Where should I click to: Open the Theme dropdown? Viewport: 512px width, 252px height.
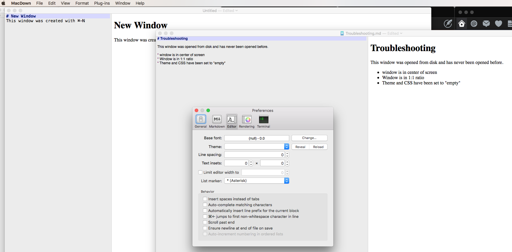[x=257, y=147]
